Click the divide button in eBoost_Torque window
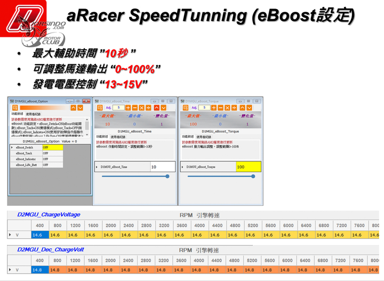Screen dimensions: 384x281 pyautogui.click(x=234, y=108)
